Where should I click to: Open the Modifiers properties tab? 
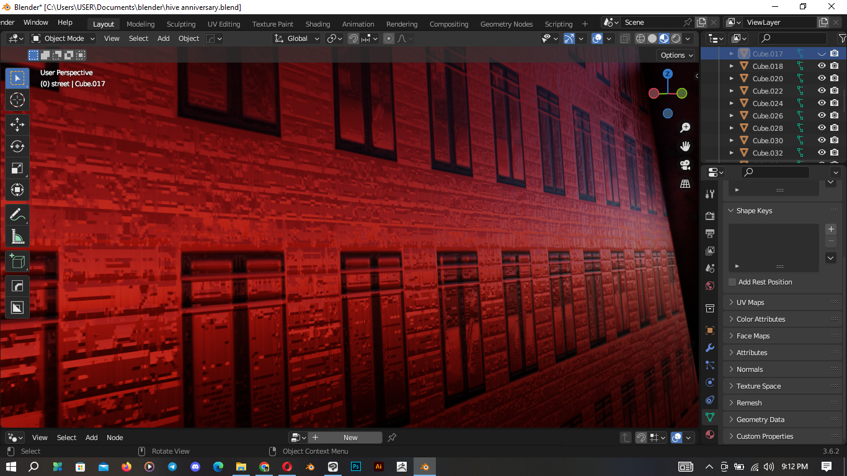pyautogui.click(x=710, y=348)
